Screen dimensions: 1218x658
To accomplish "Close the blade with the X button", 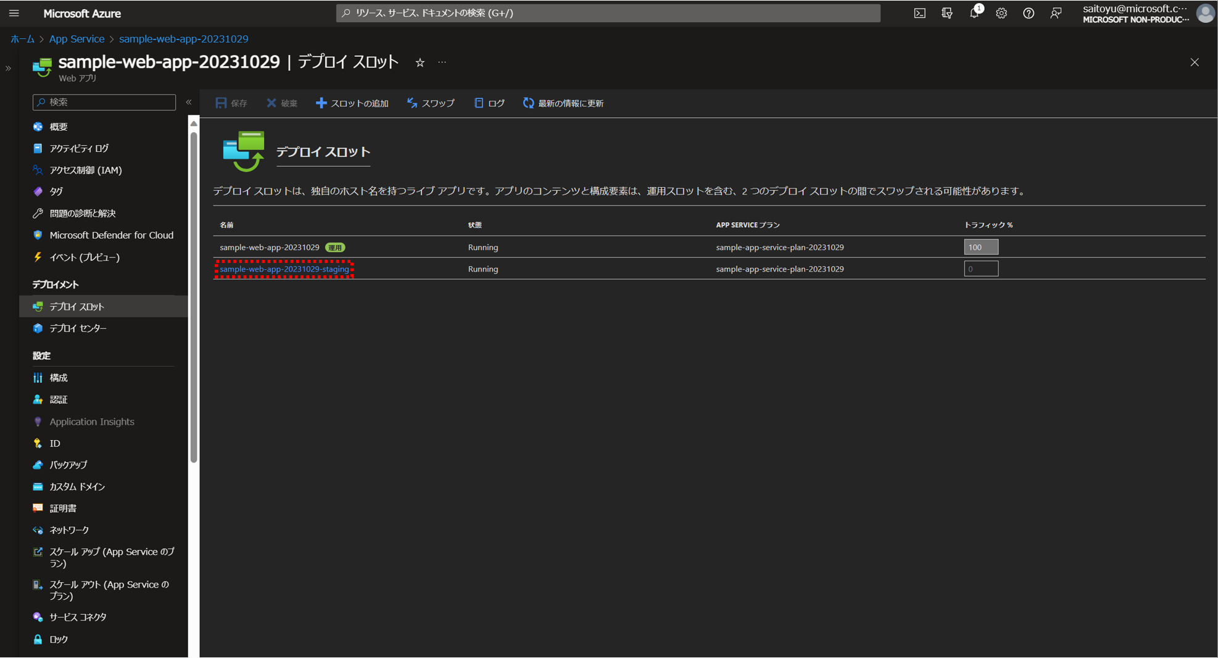I will point(1195,62).
